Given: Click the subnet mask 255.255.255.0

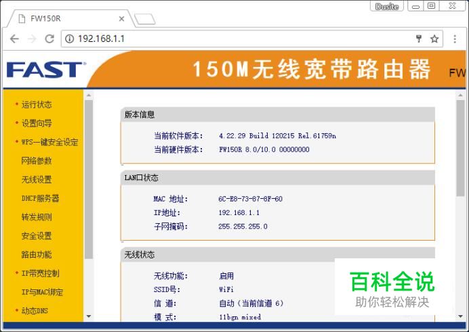Looking at the screenshot, I should 243,227.
